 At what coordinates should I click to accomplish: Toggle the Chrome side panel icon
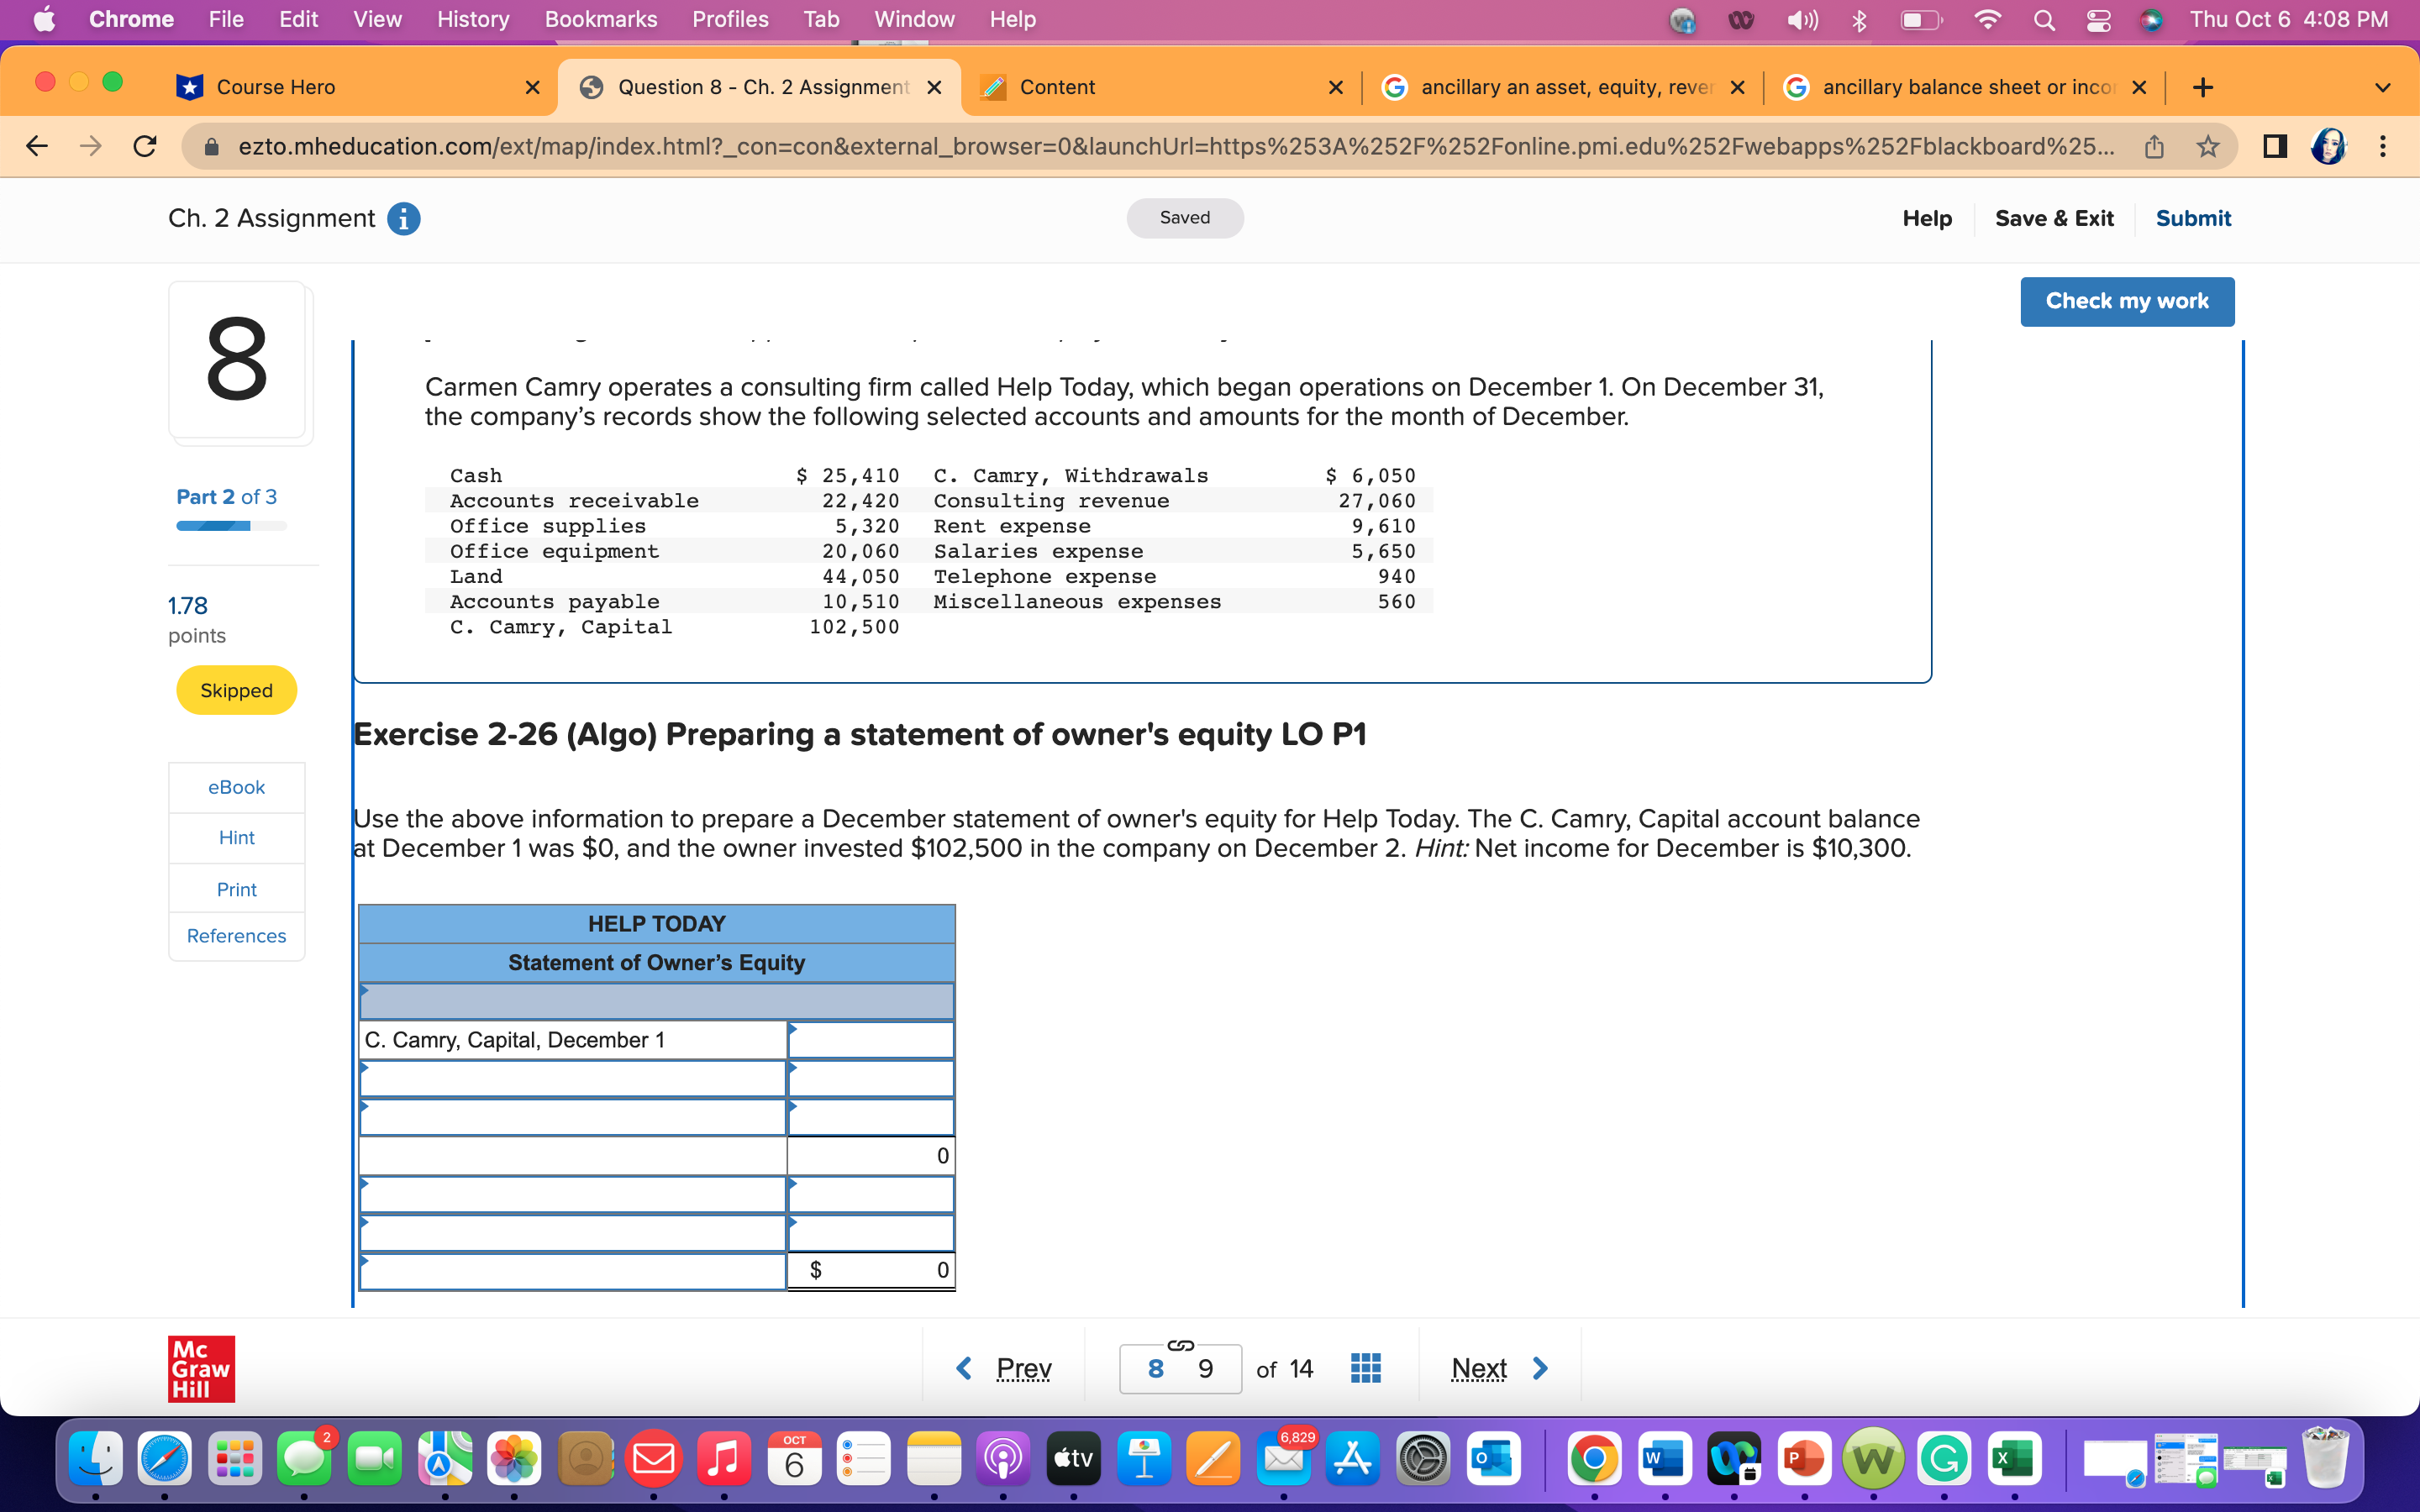click(x=2274, y=146)
